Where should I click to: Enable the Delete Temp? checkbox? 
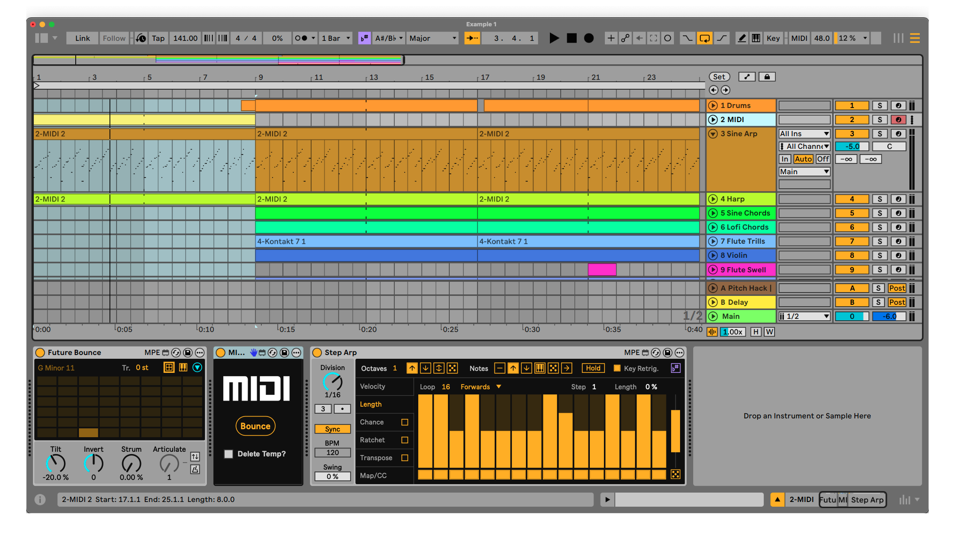click(x=229, y=454)
